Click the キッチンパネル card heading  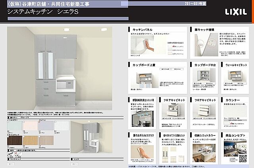point(142,30)
